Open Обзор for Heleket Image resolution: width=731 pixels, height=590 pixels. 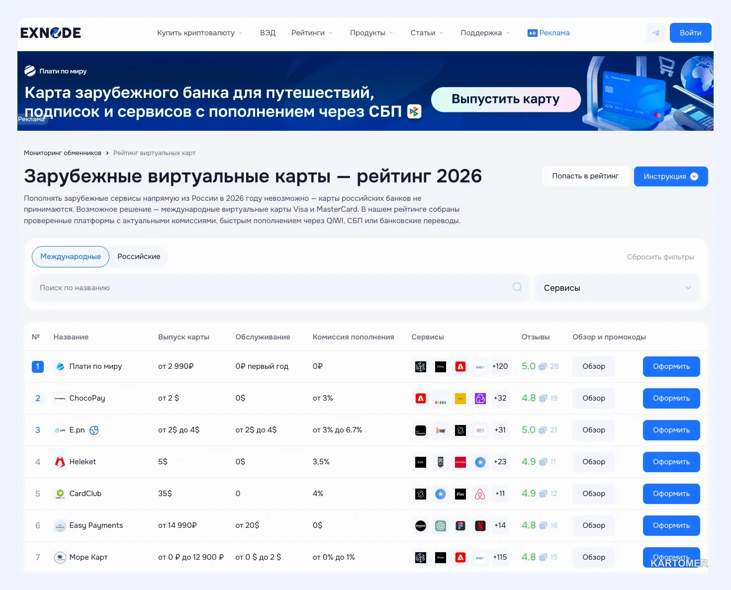tap(594, 462)
